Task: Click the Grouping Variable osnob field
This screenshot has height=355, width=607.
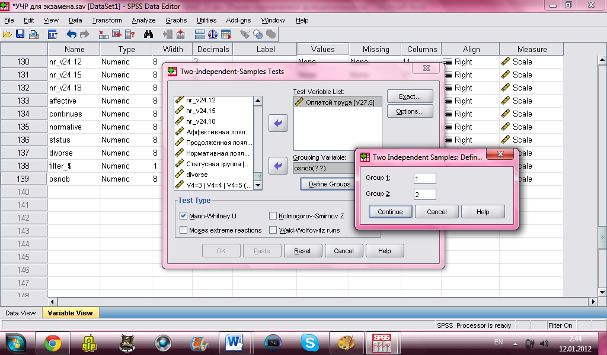Action: 324,168
